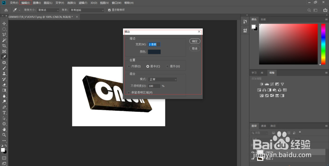Add a Photo Filter adjustment

pyautogui.click(x=275, y=90)
